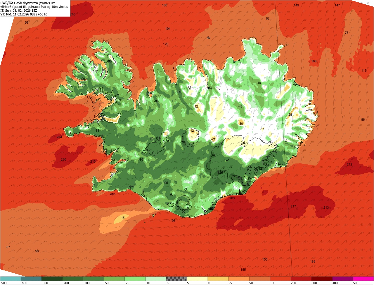Click the map value 166 at the top
This screenshot has width=374, height=285.
(165, 5)
